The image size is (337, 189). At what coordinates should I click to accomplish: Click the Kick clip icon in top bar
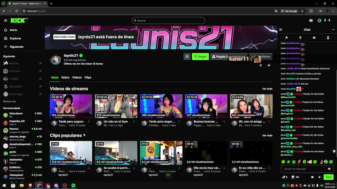tap(311, 20)
